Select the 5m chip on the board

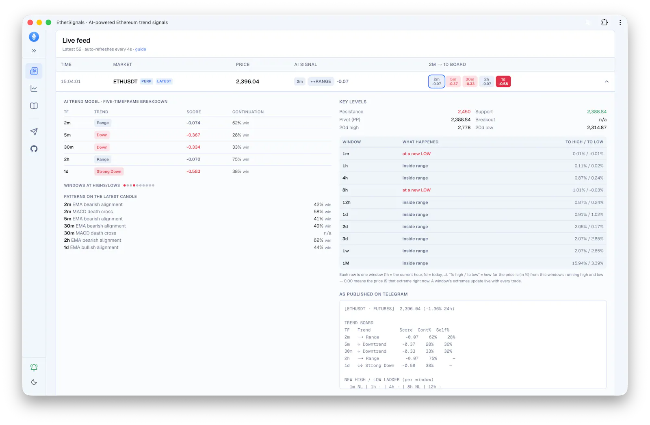[453, 82]
